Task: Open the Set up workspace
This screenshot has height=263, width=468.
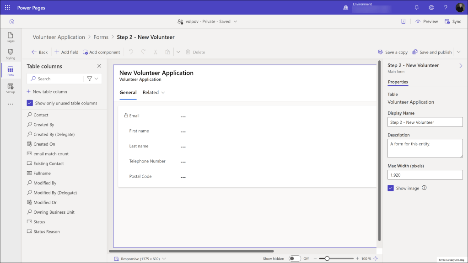Action: pyautogui.click(x=11, y=88)
